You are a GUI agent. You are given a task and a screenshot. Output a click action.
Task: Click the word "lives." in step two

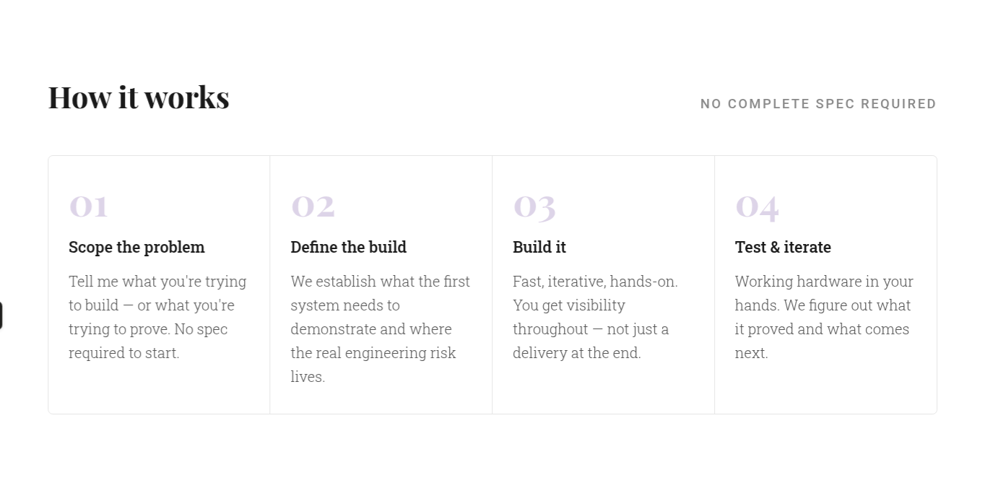(x=308, y=377)
